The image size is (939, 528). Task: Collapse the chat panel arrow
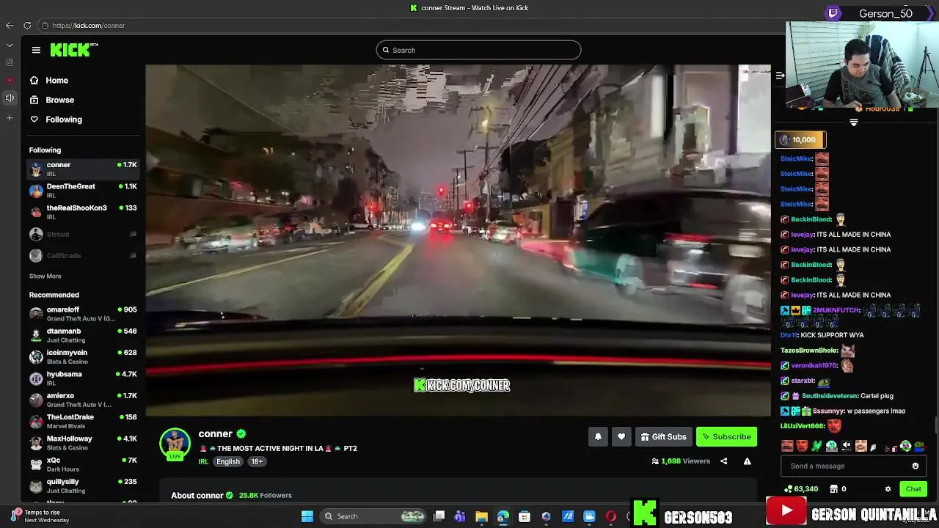click(x=780, y=76)
